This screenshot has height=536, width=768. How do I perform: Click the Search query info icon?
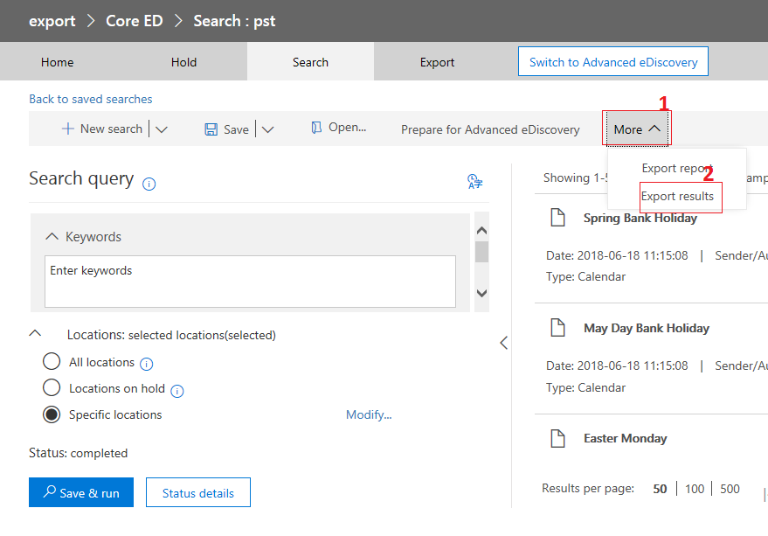point(149,184)
